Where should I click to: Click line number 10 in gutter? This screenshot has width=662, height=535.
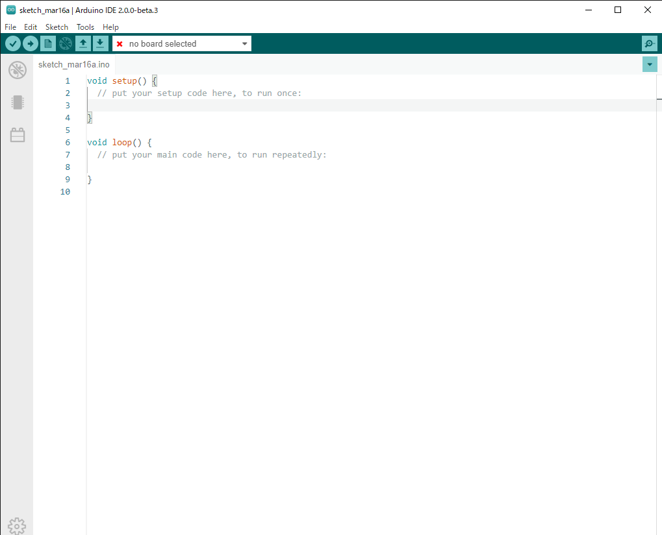tap(65, 192)
